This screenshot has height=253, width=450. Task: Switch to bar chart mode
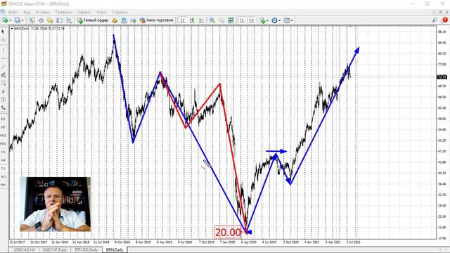tap(183, 20)
